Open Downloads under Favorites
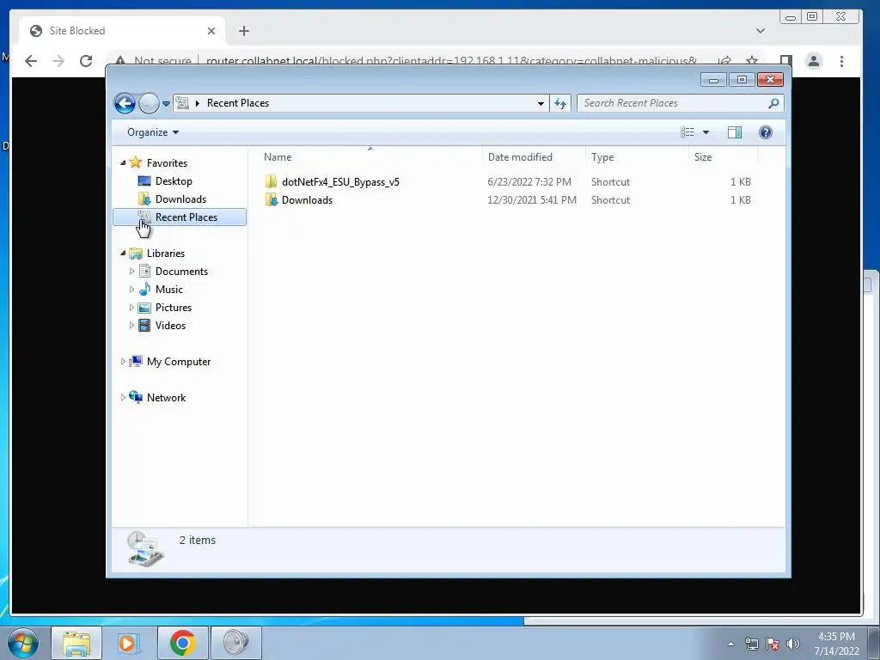 click(x=180, y=199)
